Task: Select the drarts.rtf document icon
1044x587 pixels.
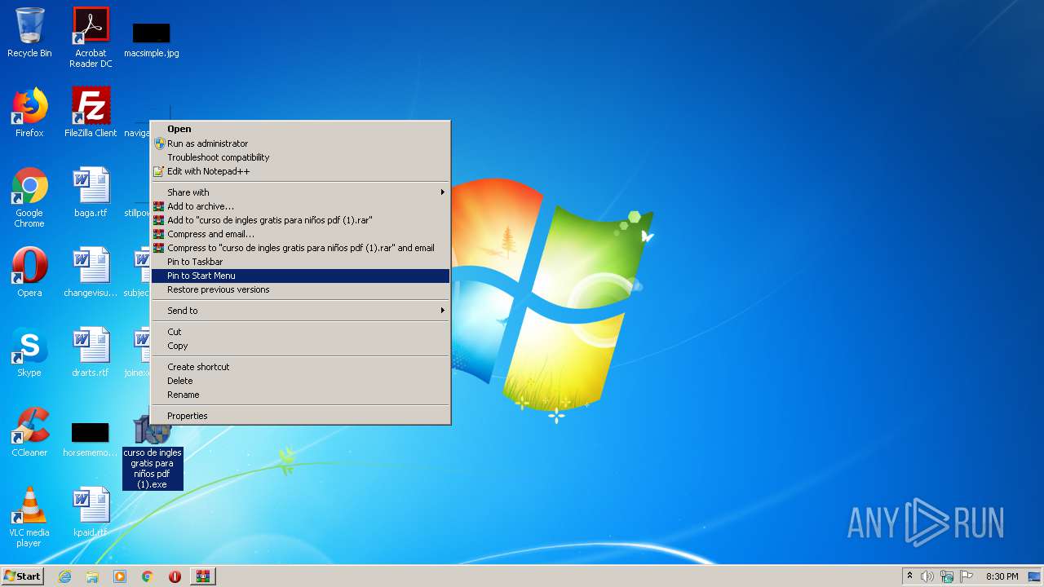Action: pos(91,352)
